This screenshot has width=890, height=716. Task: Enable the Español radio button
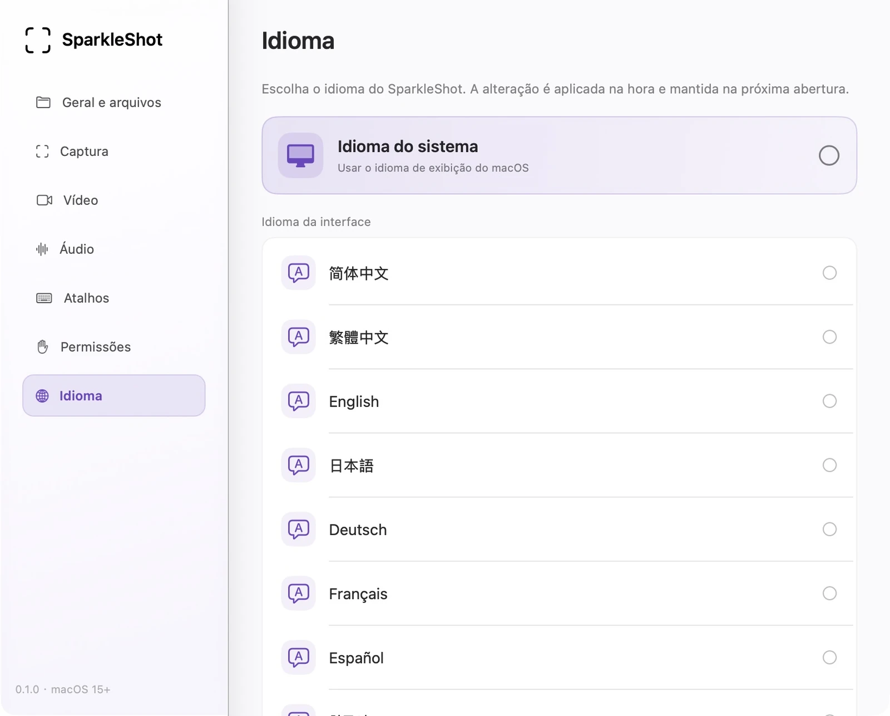point(829,657)
